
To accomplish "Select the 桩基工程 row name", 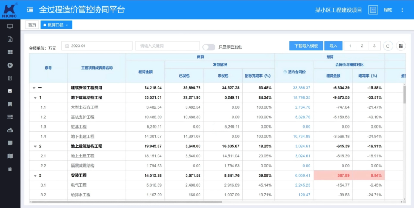I will 79,127.
